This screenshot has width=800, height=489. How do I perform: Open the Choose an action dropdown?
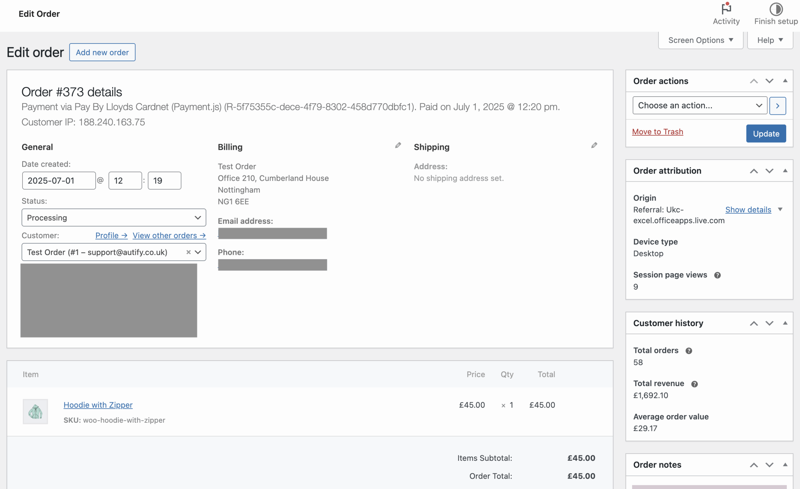[699, 105]
